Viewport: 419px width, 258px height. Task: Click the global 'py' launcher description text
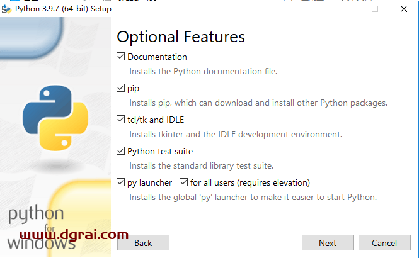click(253, 198)
